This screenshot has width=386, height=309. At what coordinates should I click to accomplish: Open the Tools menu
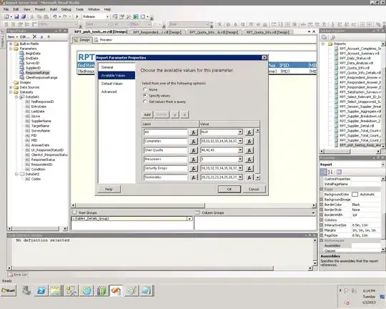tap(79, 9)
